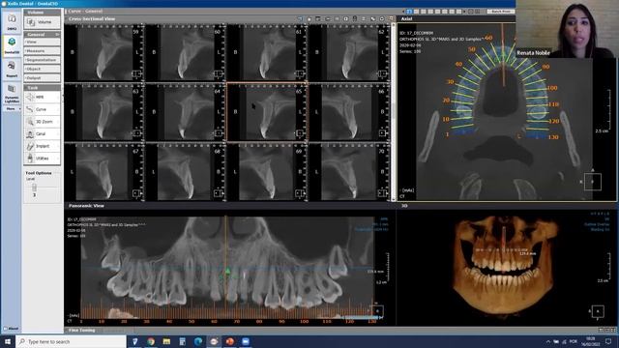Expand the Segmentation section
619x348 pixels.
[x=42, y=60]
